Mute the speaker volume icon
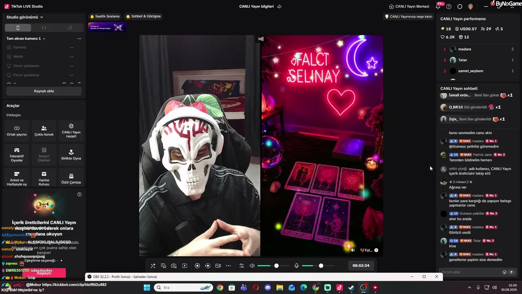This screenshot has width=522, height=294. click(252, 266)
